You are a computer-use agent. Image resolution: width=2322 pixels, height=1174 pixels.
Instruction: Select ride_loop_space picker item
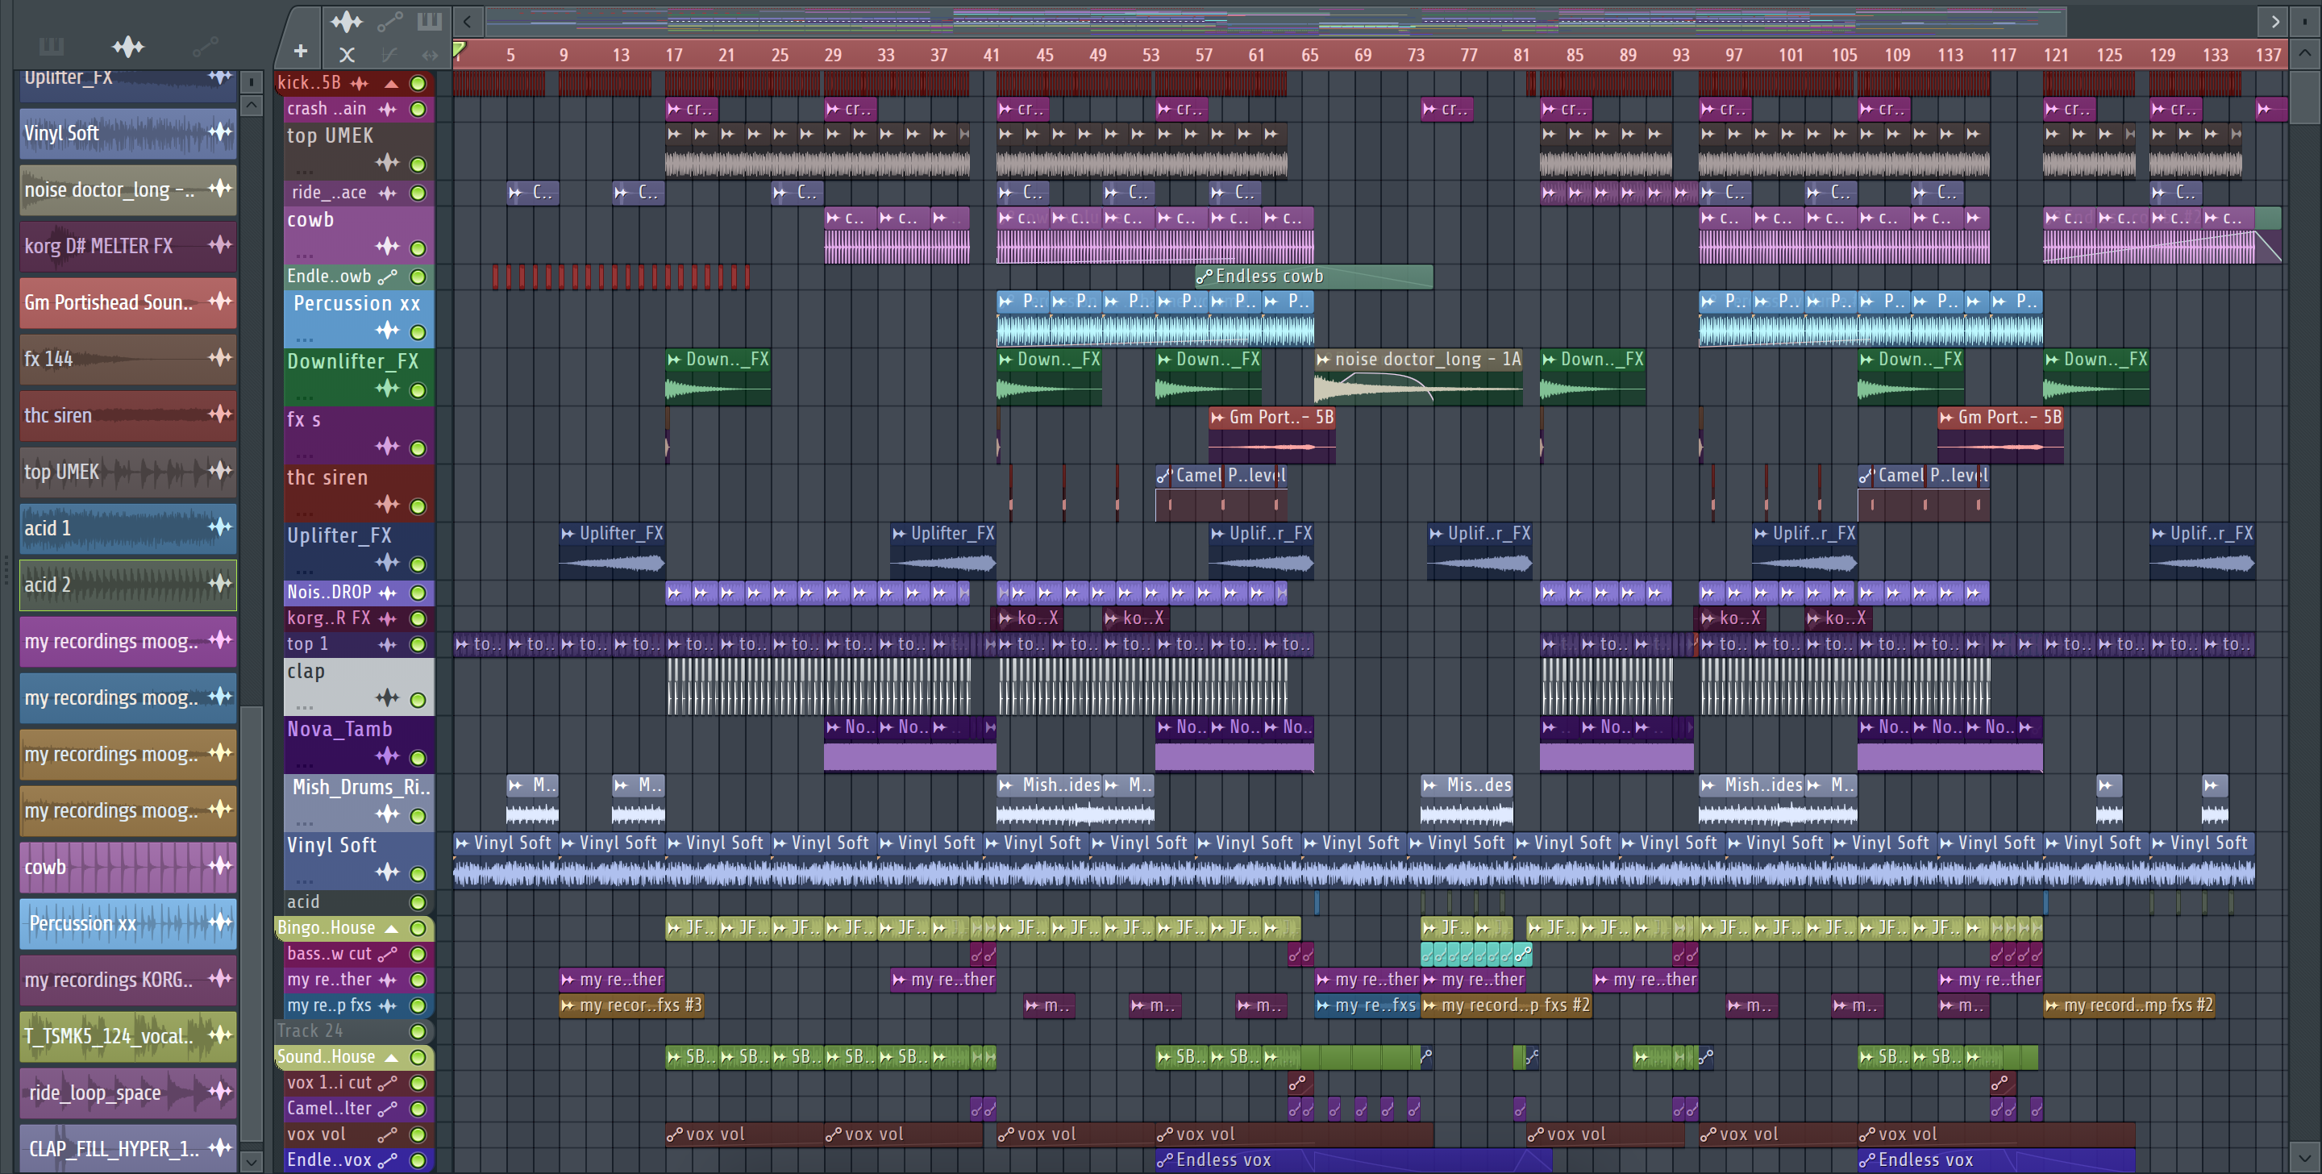click(x=128, y=1092)
